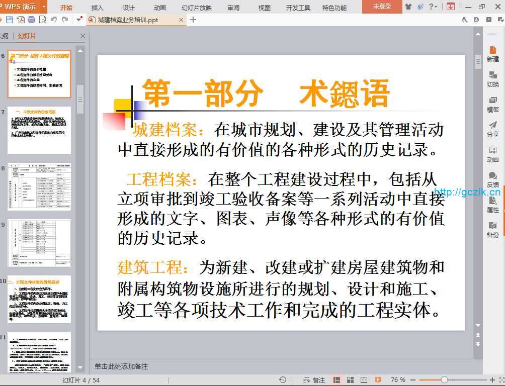This screenshot has height=386, width=505.
Task: Click the 未登录 login button
Action: (x=382, y=7)
